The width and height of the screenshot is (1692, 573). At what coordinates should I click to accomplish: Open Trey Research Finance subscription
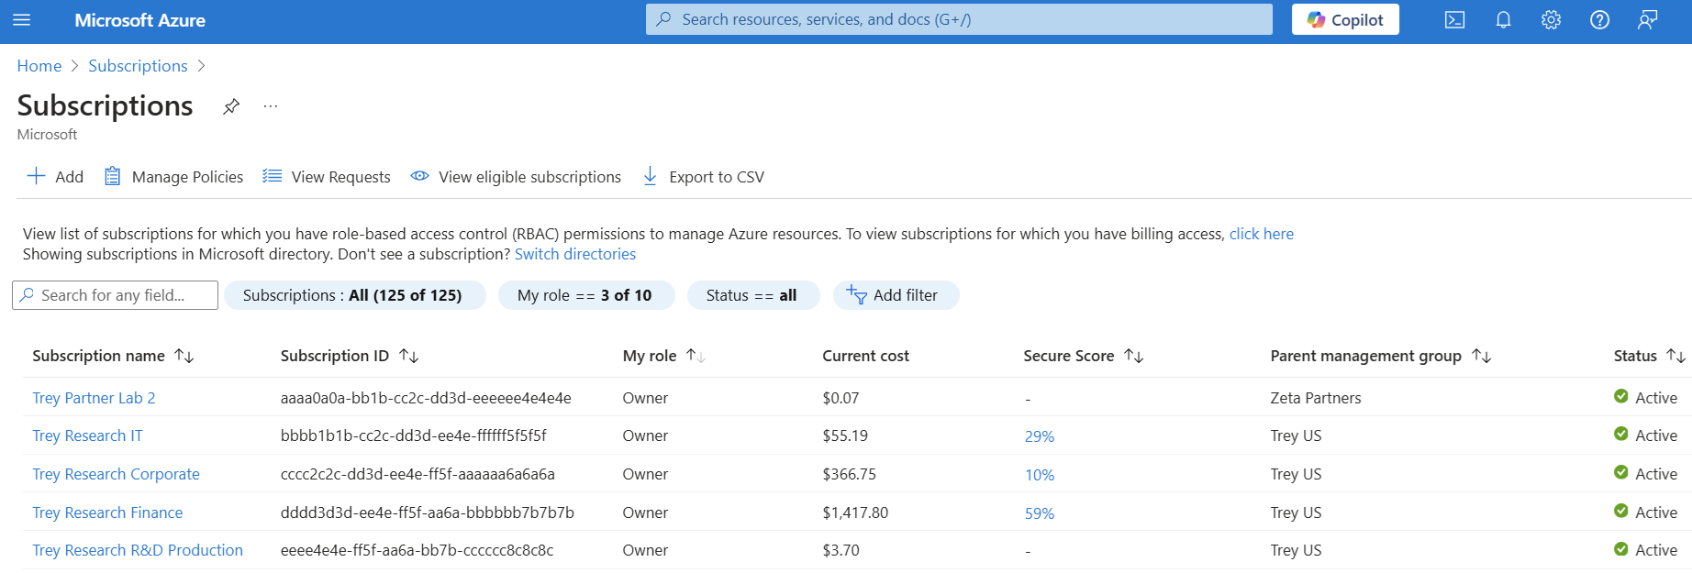(x=107, y=512)
